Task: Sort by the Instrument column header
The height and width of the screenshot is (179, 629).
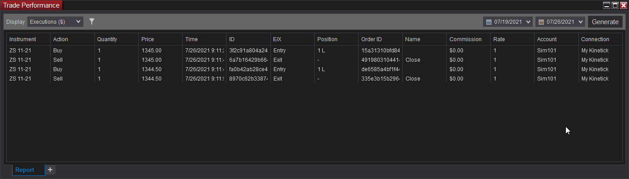Action: click(x=22, y=39)
